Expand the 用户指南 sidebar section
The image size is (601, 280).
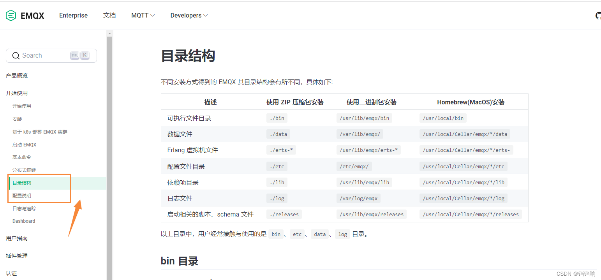tap(17, 238)
